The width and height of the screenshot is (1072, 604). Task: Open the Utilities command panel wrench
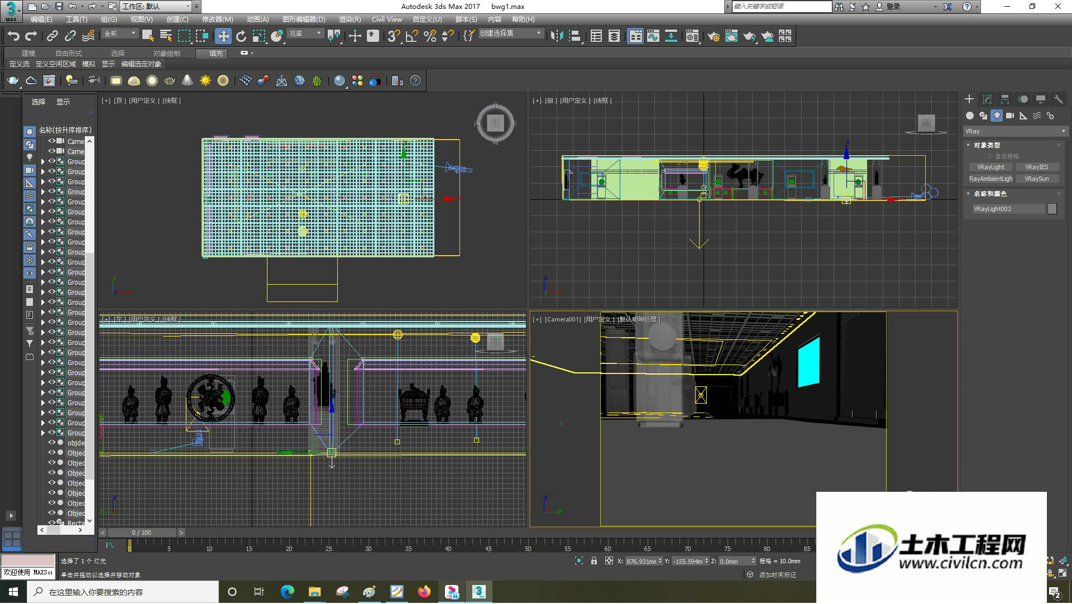[x=1059, y=99]
